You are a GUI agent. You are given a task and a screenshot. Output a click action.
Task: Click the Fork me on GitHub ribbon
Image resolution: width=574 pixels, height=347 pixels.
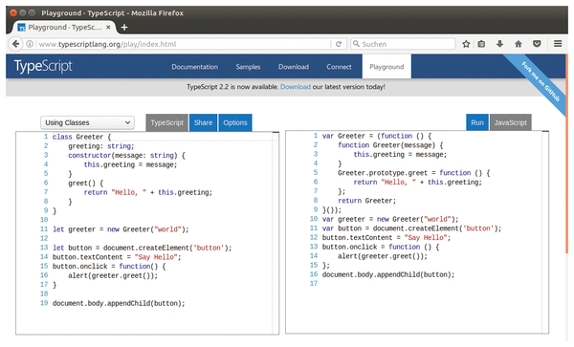[541, 82]
